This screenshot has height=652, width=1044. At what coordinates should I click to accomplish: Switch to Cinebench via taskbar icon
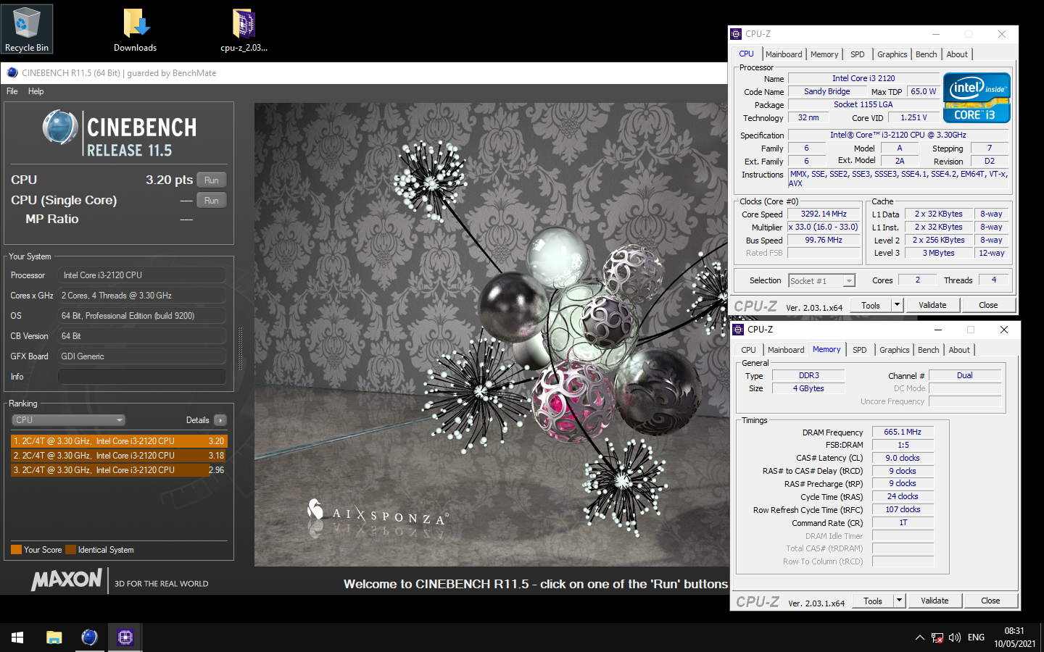pyautogui.click(x=89, y=638)
